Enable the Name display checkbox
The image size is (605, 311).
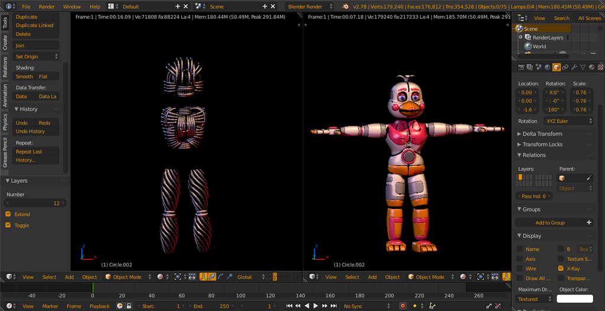(x=520, y=249)
